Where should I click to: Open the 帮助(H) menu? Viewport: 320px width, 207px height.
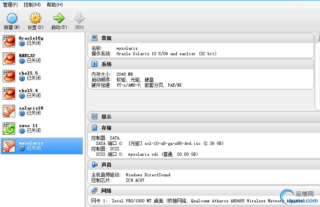[54, 5]
